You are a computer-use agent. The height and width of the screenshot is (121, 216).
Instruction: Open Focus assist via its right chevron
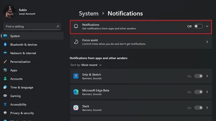click(207, 42)
